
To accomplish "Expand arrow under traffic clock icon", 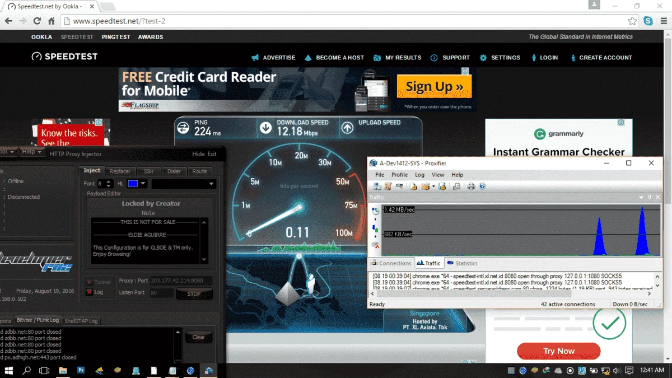I will 376,218.
